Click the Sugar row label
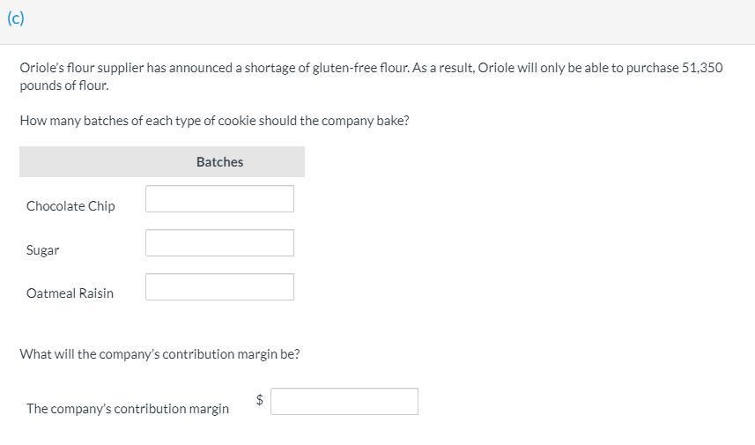Viewport: 755px width, 445px height. [43, 250]
